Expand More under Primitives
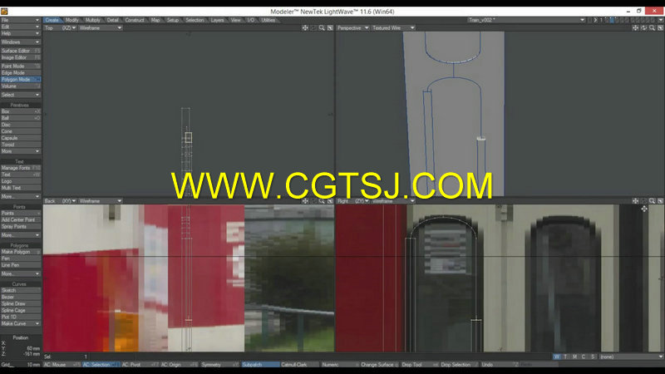The height and width of the screenshot is (374, 665). [20, 151]
